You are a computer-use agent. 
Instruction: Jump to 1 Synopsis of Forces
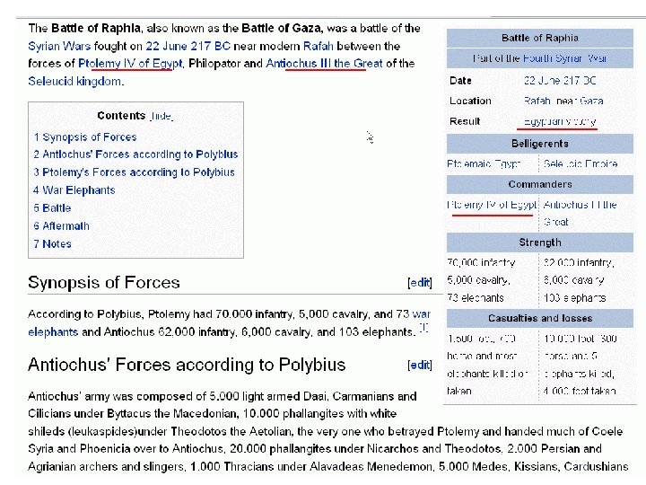tap(85, 137)
